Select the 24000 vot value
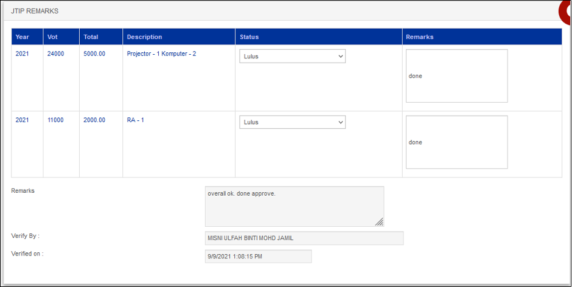This screenshot has height=287, width=572. [55, 54]
